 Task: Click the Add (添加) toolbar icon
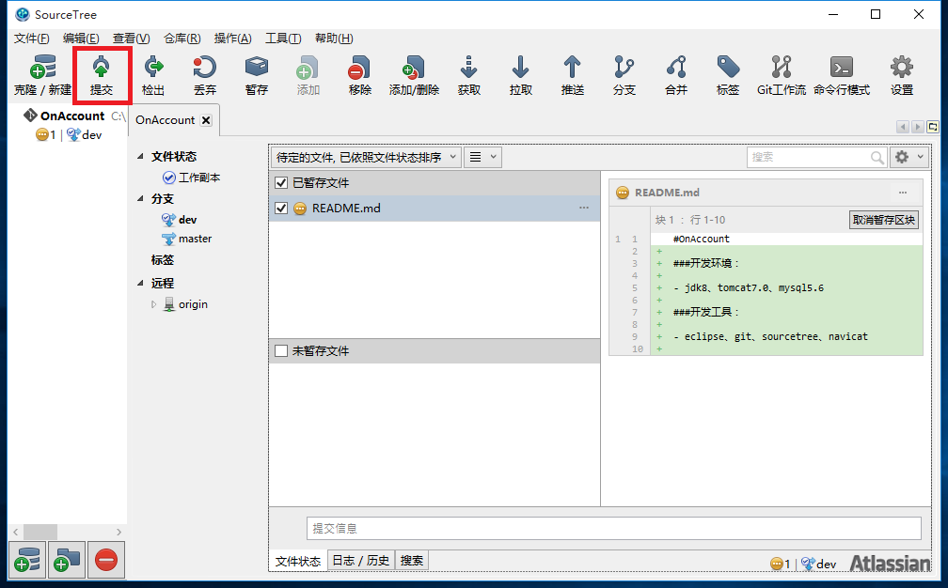coord(308,75)
